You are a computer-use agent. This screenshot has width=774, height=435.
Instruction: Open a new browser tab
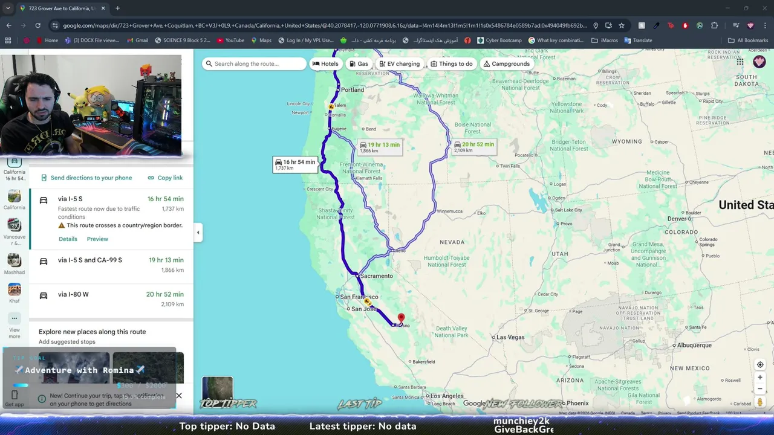point(117,8)
